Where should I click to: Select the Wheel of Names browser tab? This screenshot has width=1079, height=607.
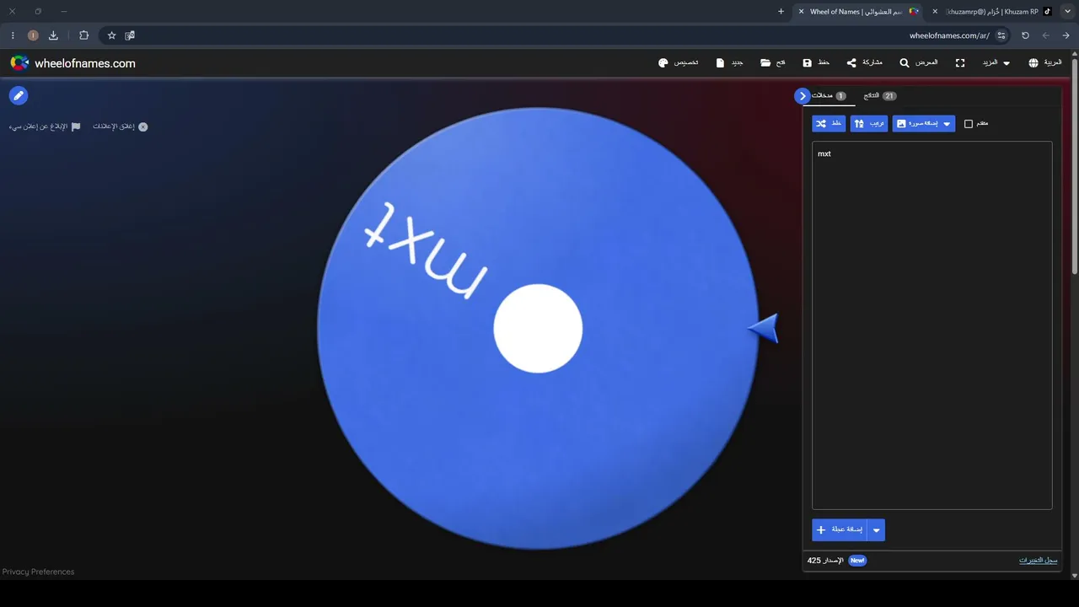[860, 12]
